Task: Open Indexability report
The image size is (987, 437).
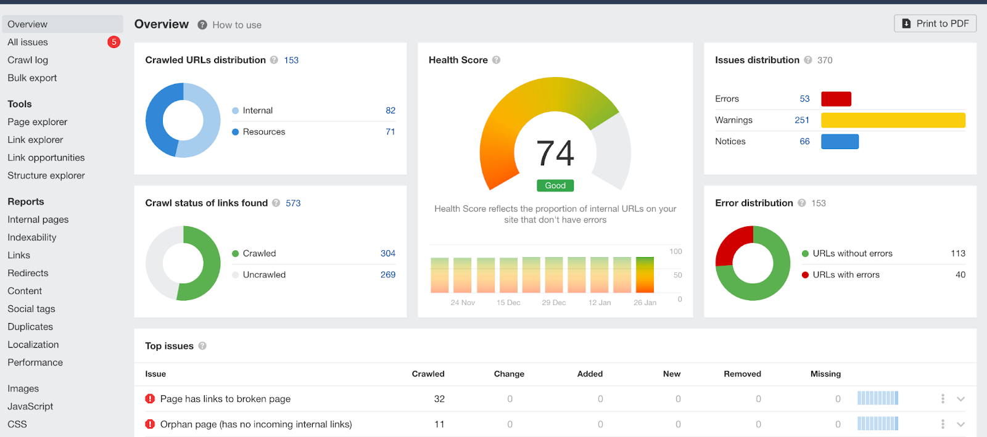Action: tap(32, 237)
